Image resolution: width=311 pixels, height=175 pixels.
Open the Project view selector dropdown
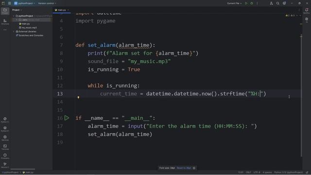tap(17, 10)
